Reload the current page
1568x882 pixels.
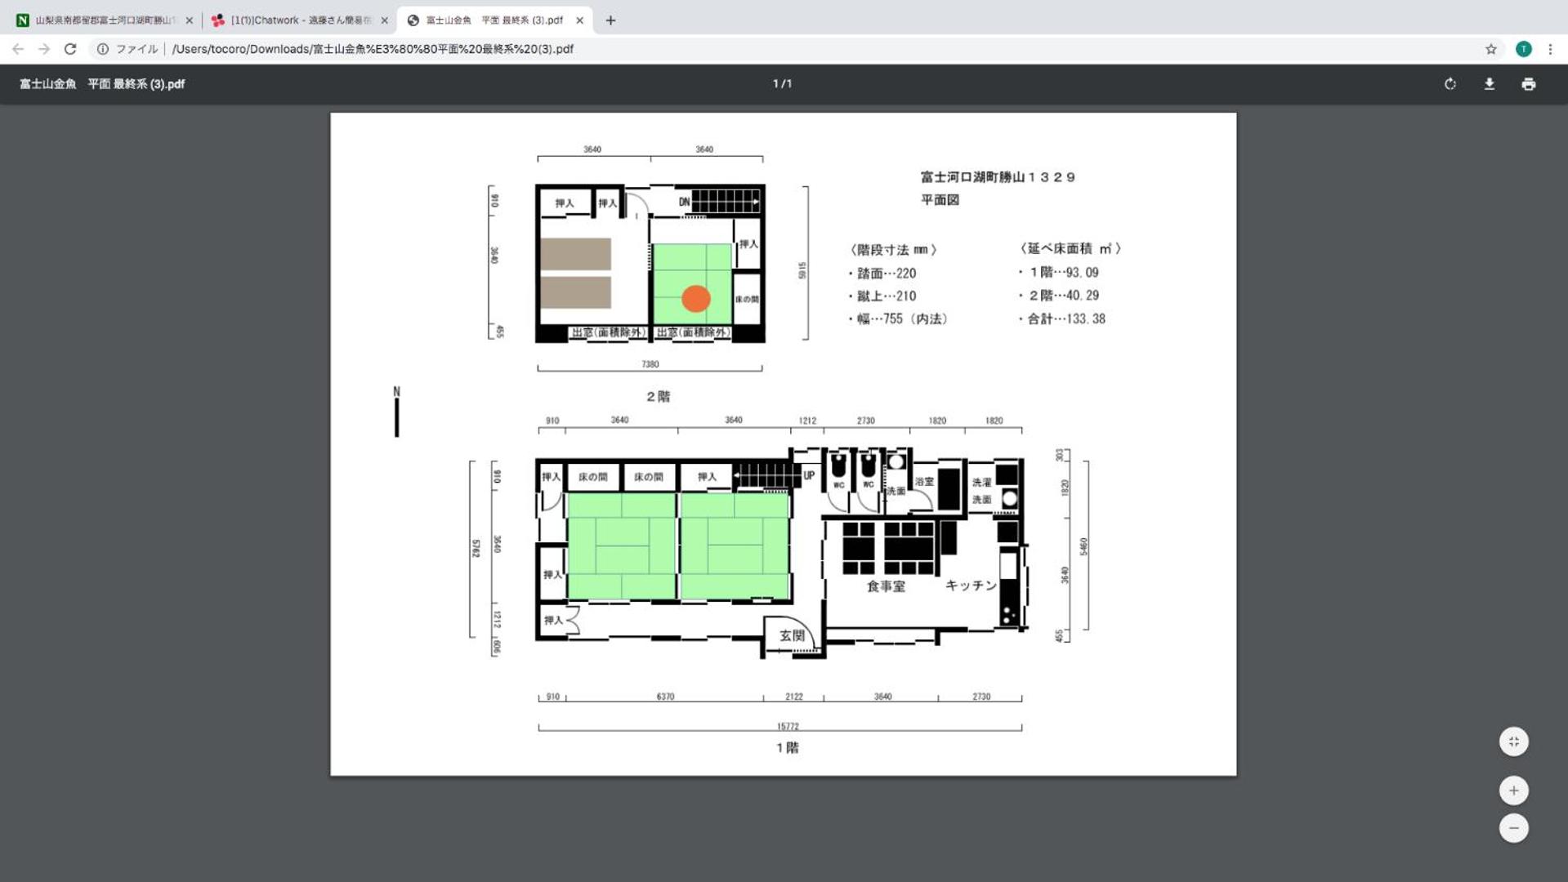(x=70, y=49)
